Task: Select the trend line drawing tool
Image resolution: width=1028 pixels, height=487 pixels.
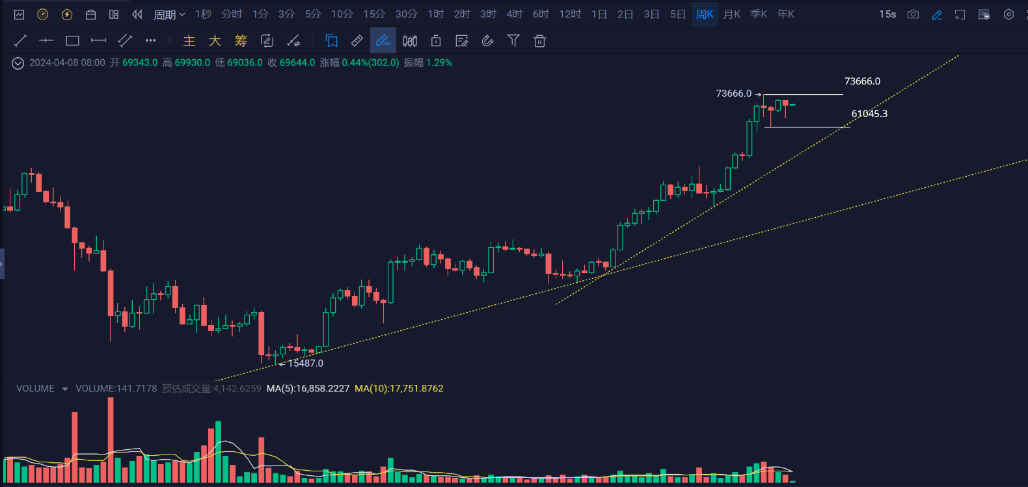Action: point(20,41)
